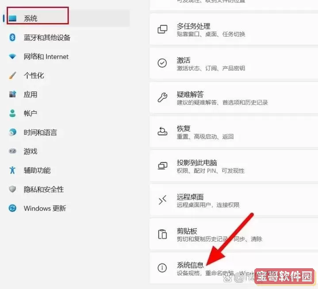Open 投影到此电脑 title
Viewport: 318px width, 289px height.
[197, 163]
